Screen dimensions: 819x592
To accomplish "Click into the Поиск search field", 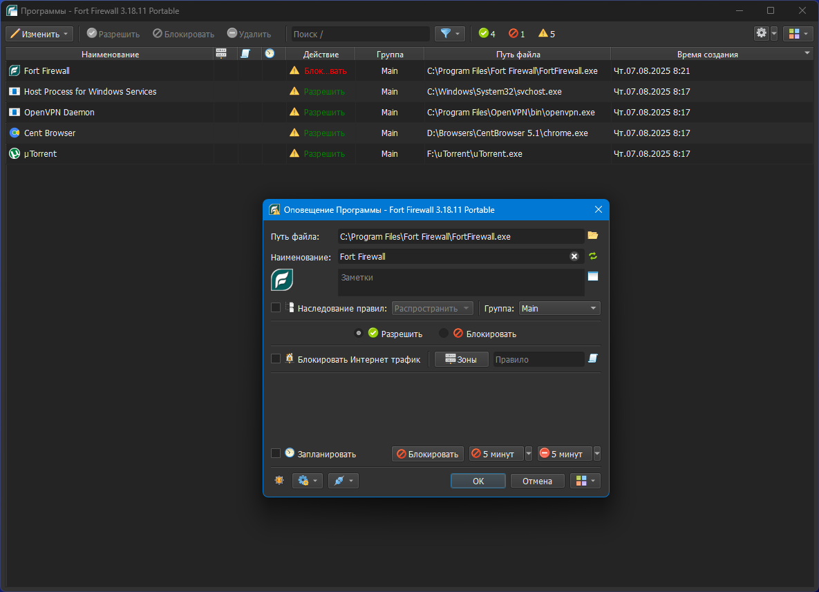I will tap(360, 34).
